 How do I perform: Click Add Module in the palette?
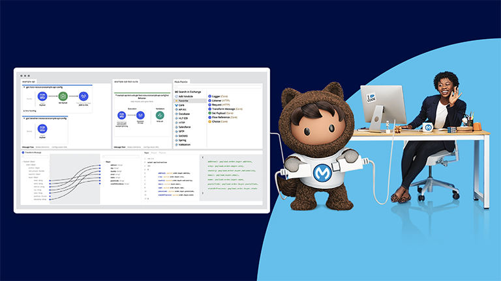pyautogui.click(x=186, y=96)
